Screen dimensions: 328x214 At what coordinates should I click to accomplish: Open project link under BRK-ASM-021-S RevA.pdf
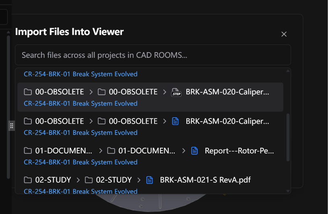click(80, 191)
